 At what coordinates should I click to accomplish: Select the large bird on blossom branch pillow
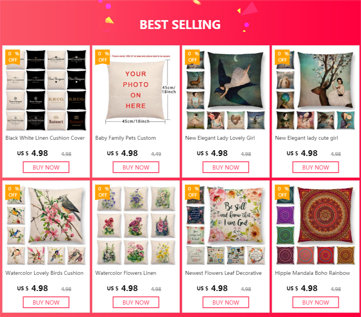tap(57, 215)
